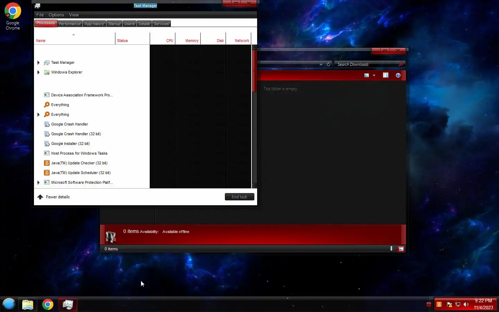Click the Java tray icon
Screen dimensions: 499x312
[x=439, y=304]
